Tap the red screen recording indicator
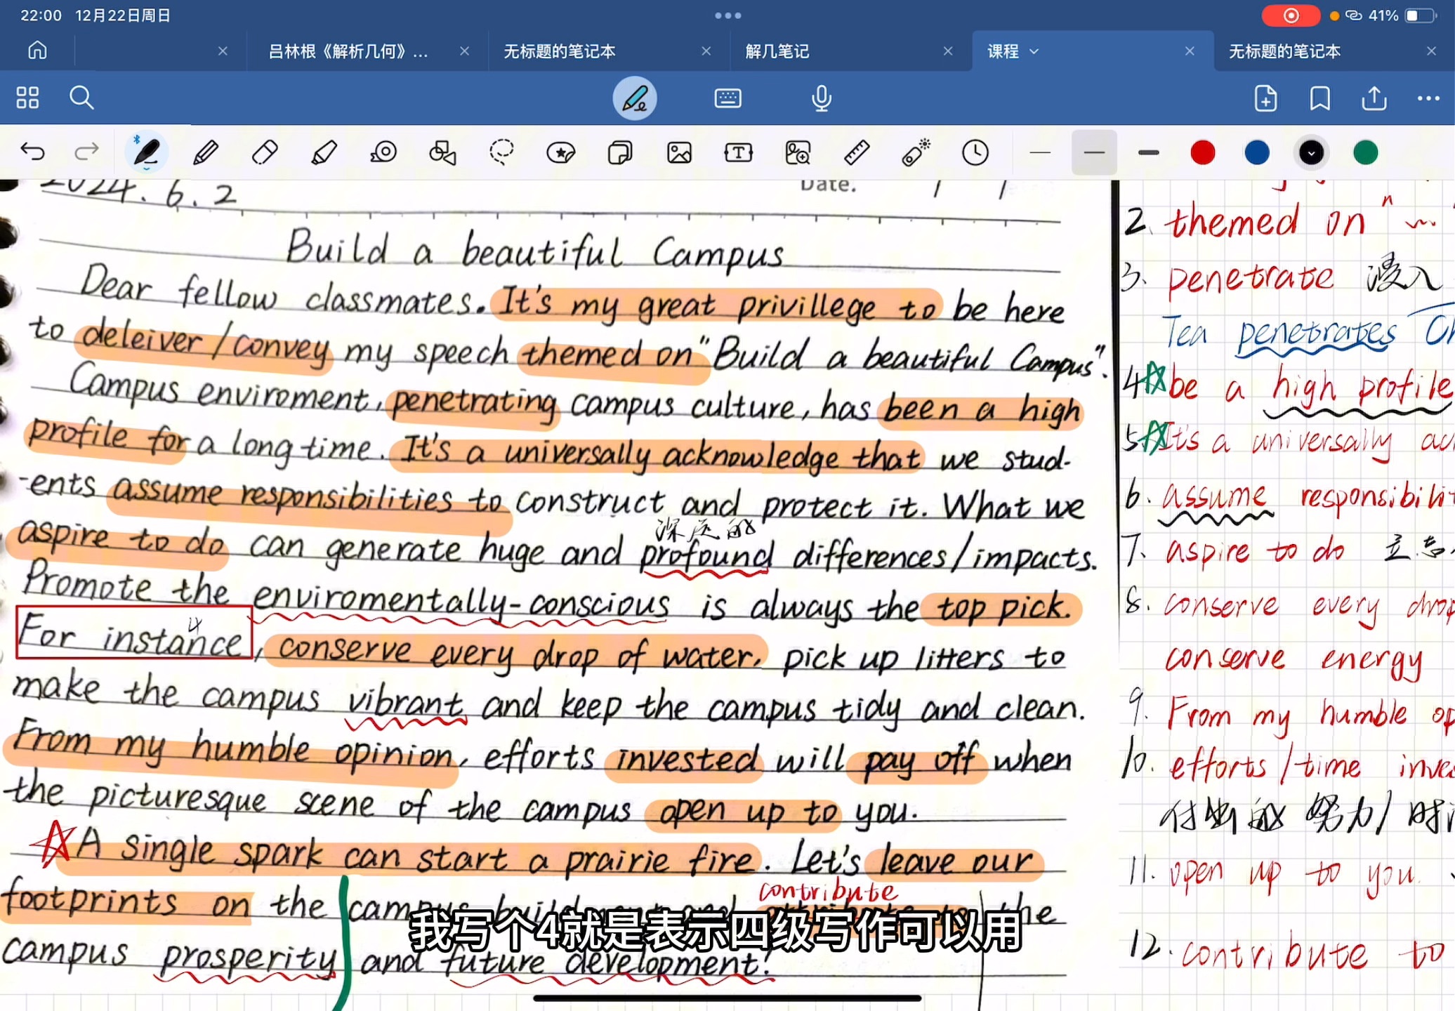 coord(1291,15)
